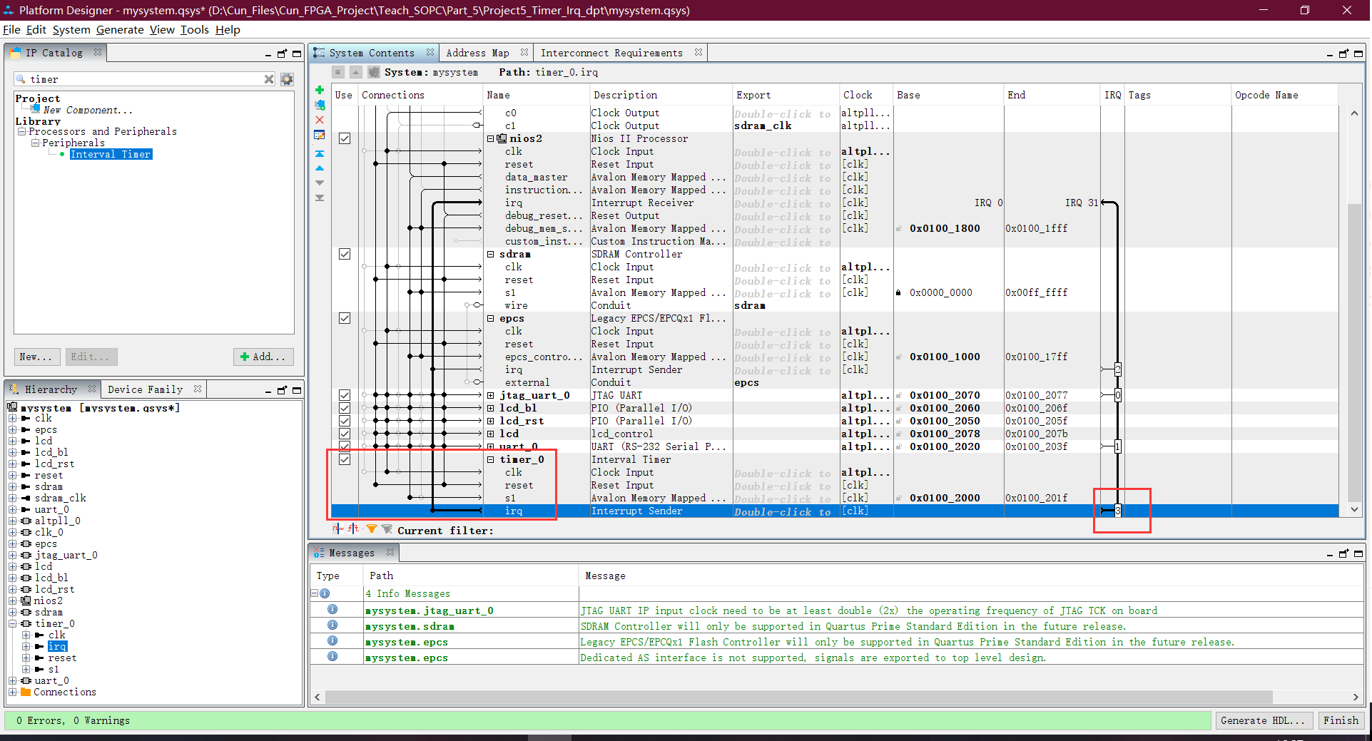Collapse the Peripherals node in IP Catalog

(35, 143)
